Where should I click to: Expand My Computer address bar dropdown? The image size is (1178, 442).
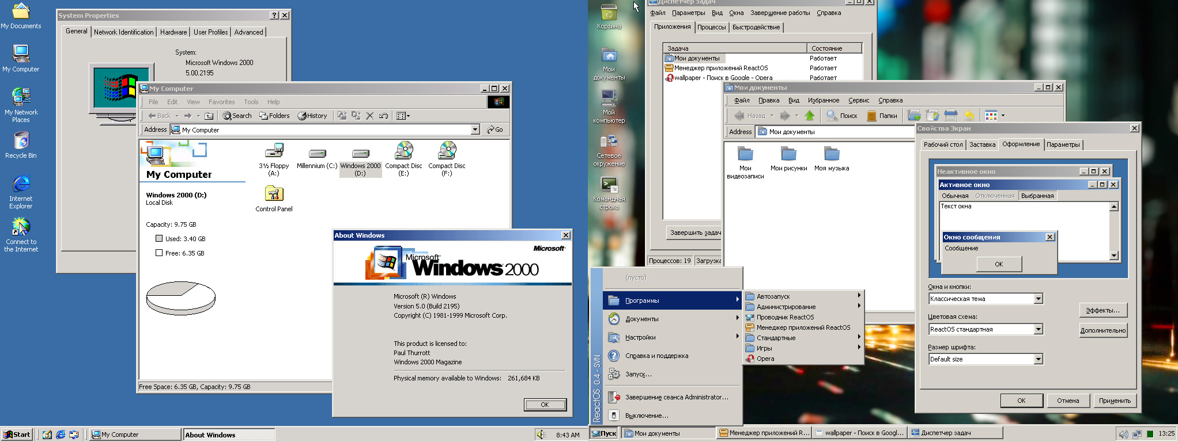pos(475,130)
